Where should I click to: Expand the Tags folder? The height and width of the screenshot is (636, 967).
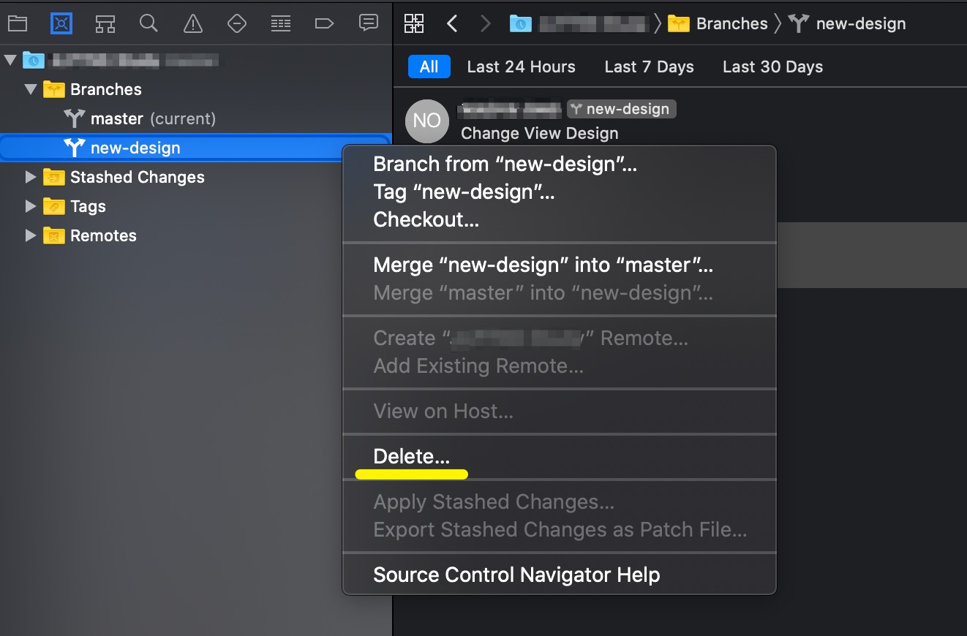coord(31,206)
